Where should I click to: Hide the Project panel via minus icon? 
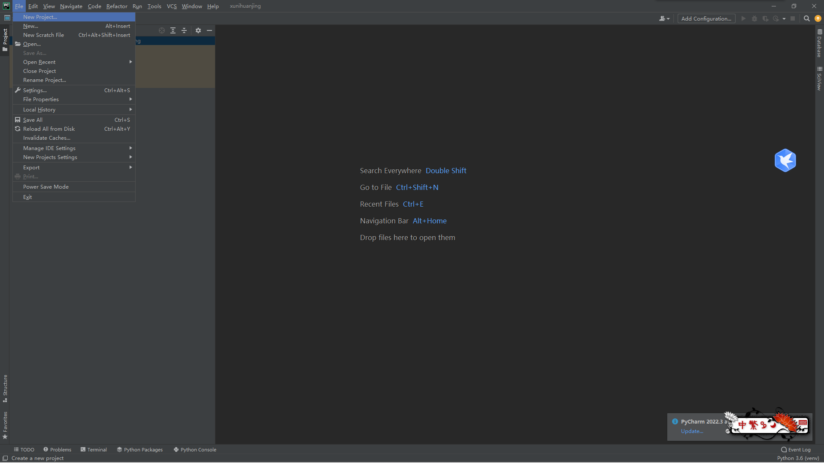(209, 30)
